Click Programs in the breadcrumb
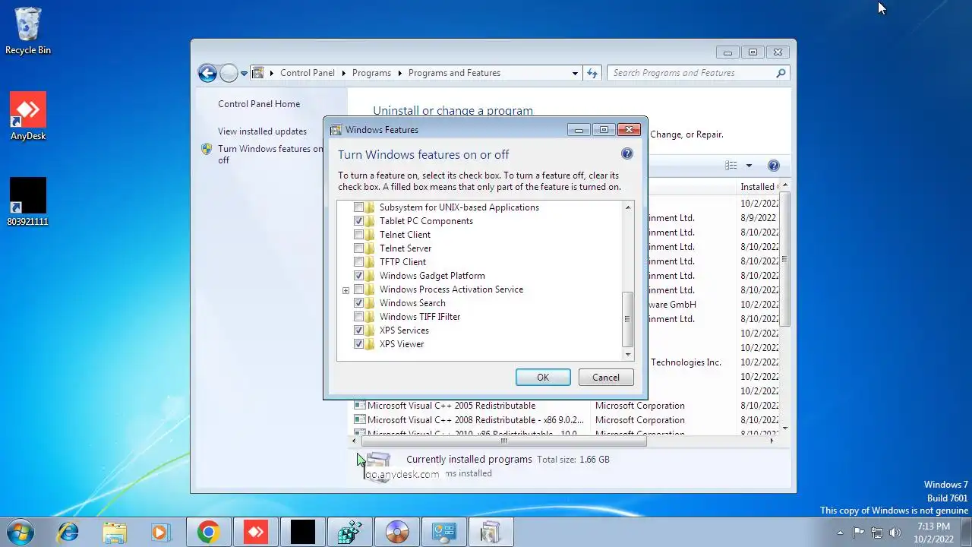This screenshot has width=972, height=547. coord(371,73)
